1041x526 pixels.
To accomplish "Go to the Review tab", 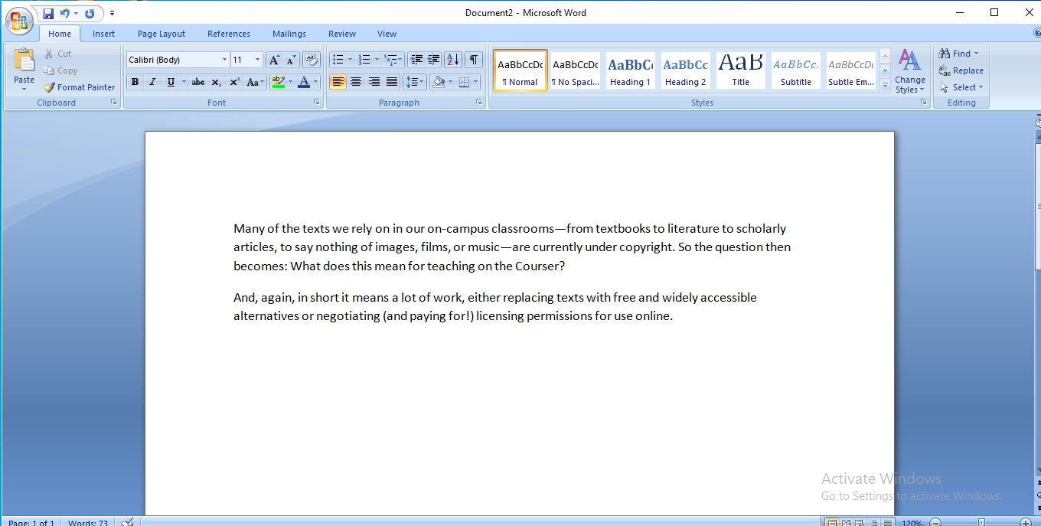I will pyautogui.click(x=342, y=34).
